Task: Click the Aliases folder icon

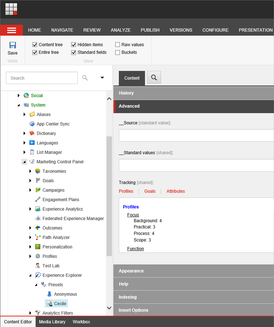Action: pos(32,114)
